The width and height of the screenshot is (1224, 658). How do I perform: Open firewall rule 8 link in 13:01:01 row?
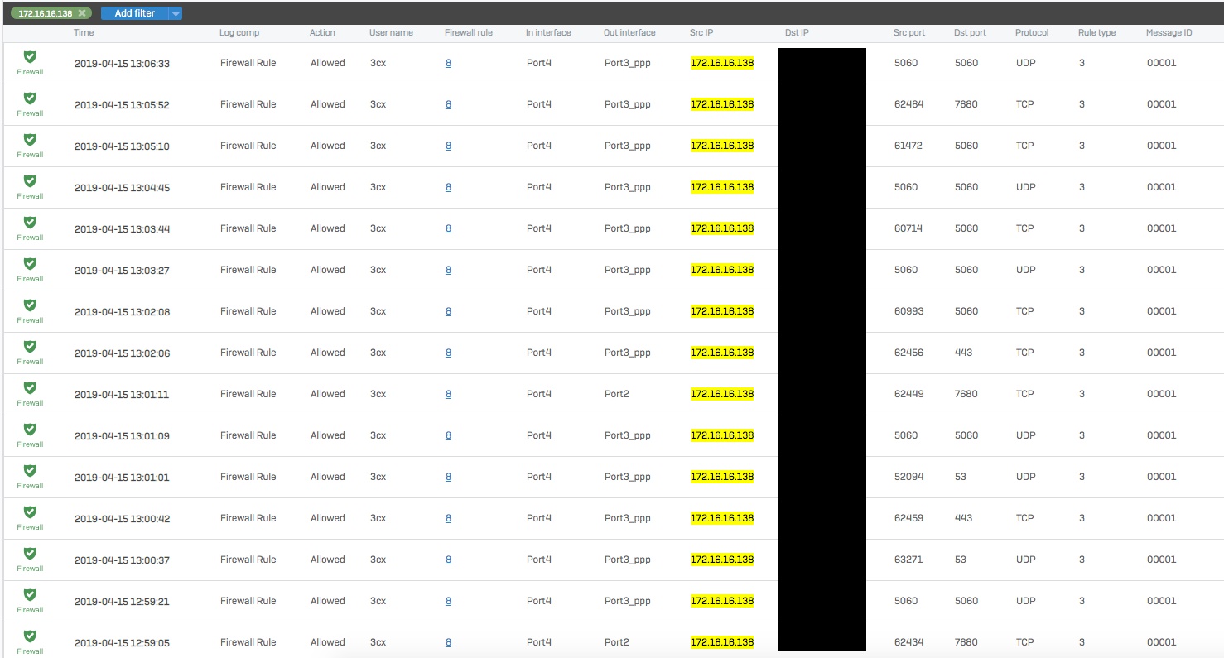(x=448, y=477)
